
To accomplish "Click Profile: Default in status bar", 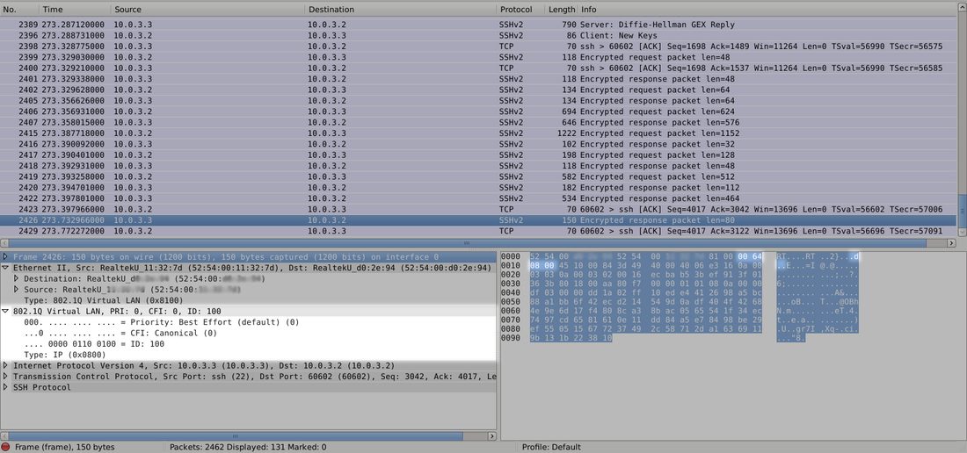I will pyautogui.click(x=551, y=448).
